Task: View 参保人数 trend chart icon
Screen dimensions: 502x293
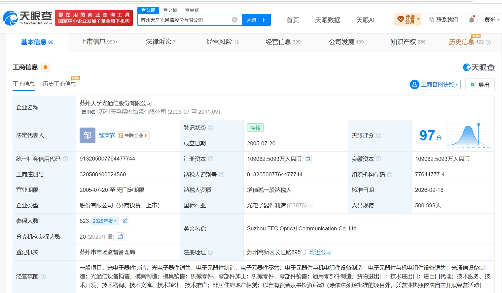Action: tap(125, 221)
